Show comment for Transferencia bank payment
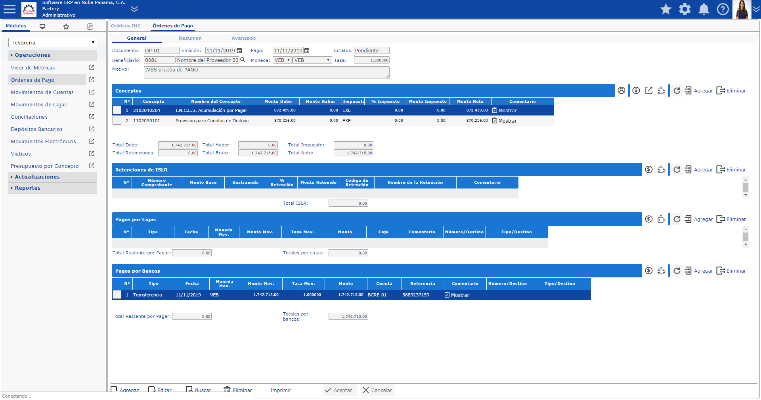 [457, 295]
